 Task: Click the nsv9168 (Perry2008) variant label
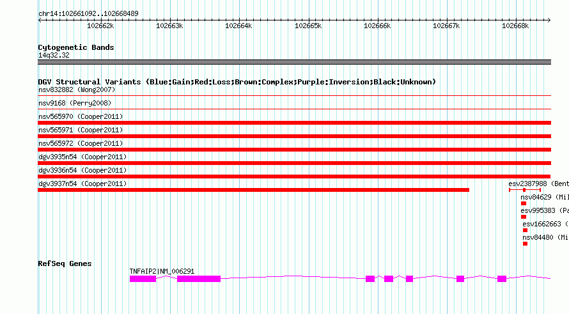click(x=75, y=103)
